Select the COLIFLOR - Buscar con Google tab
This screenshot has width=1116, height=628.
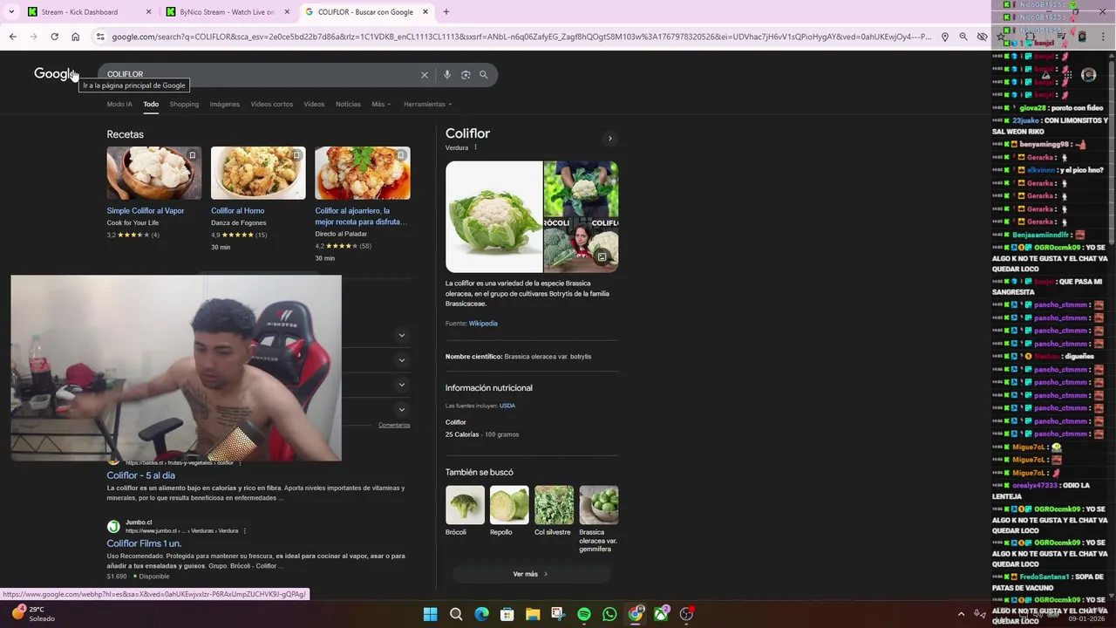click(365, 12)
